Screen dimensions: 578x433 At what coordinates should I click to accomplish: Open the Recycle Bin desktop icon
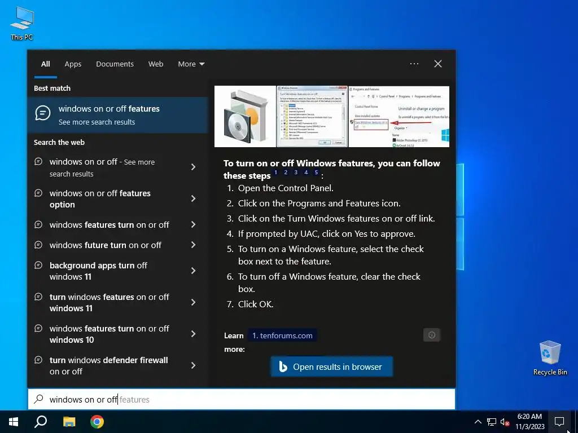click(x=550, y=358)
